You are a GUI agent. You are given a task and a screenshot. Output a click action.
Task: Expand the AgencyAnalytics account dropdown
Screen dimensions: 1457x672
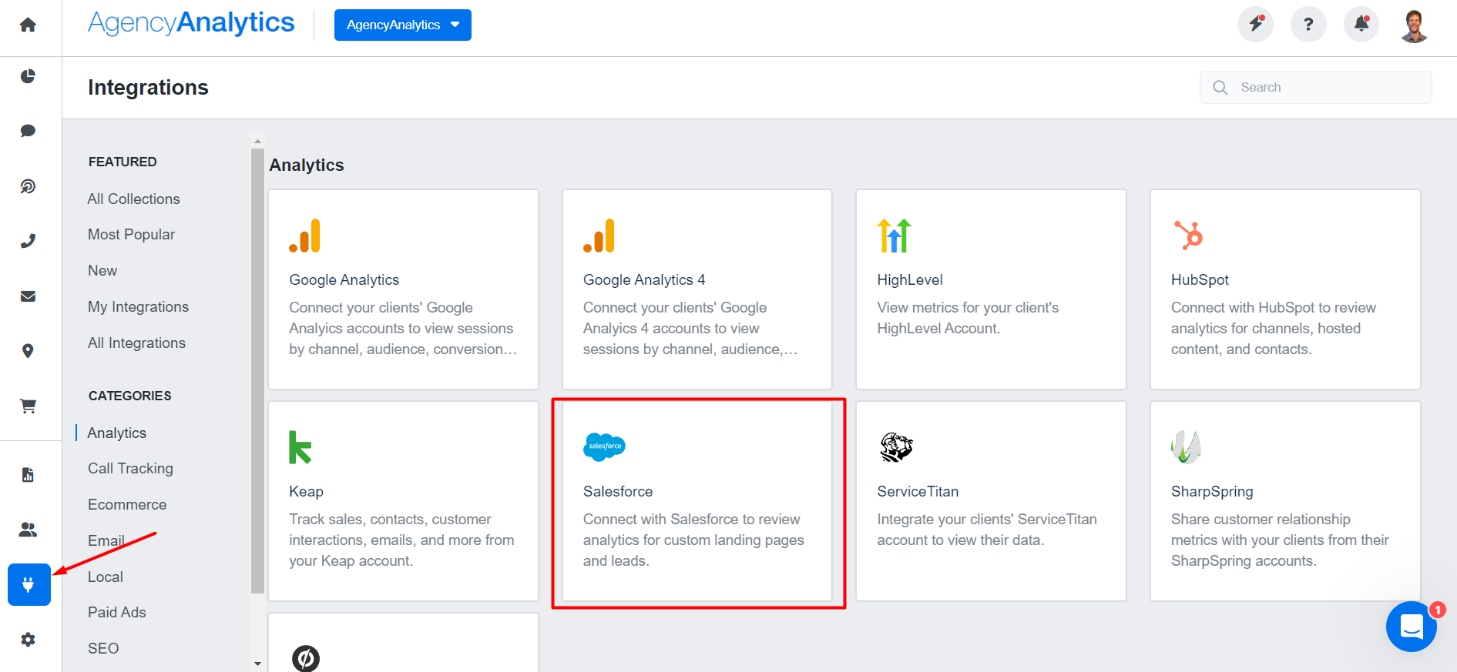(402, 25)
